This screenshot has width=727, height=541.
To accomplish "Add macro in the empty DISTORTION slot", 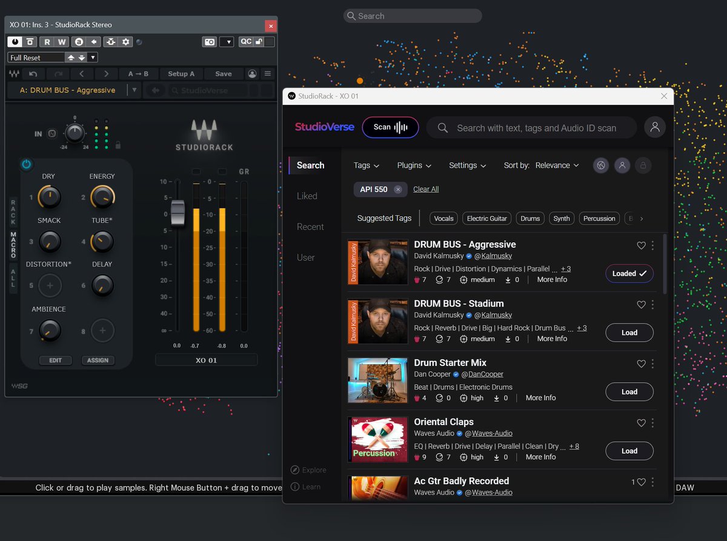I will point(50,285).
